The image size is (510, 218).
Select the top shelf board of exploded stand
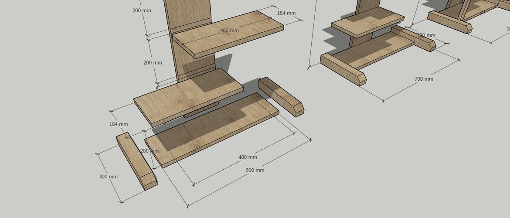pos(244,31)
